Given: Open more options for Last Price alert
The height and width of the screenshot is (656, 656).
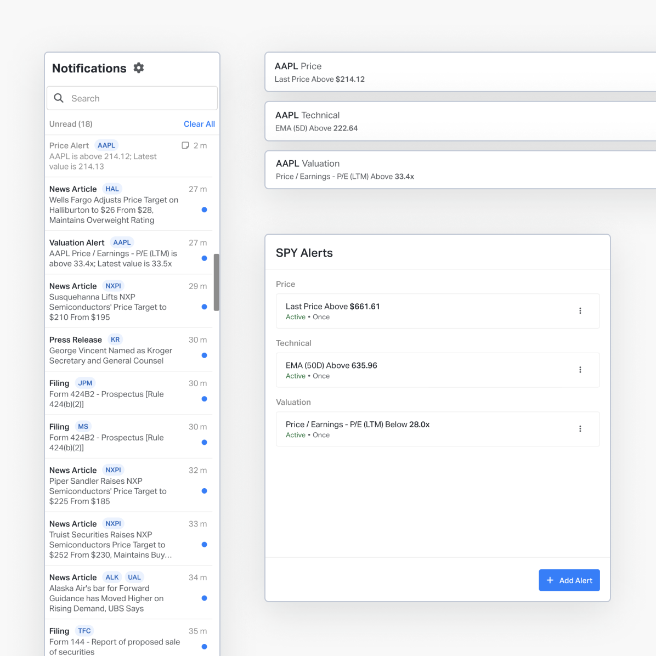Looking at the screenshot, I should coord(580,310).
